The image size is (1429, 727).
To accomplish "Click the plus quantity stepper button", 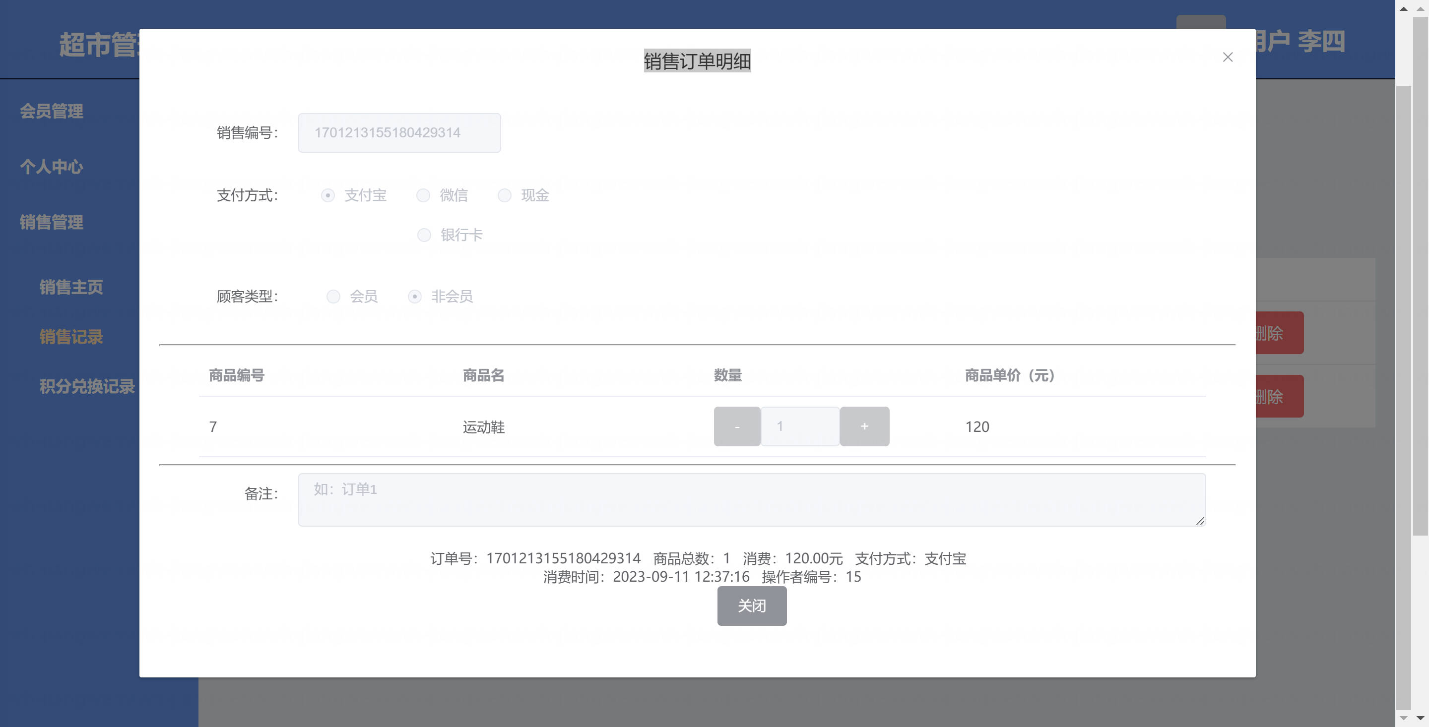I will pos(864,426).
